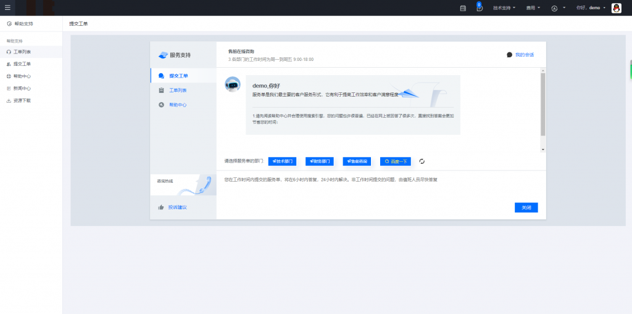
Task: Click the 我的会话 chat bubble icon
Action: click(509, 55)
